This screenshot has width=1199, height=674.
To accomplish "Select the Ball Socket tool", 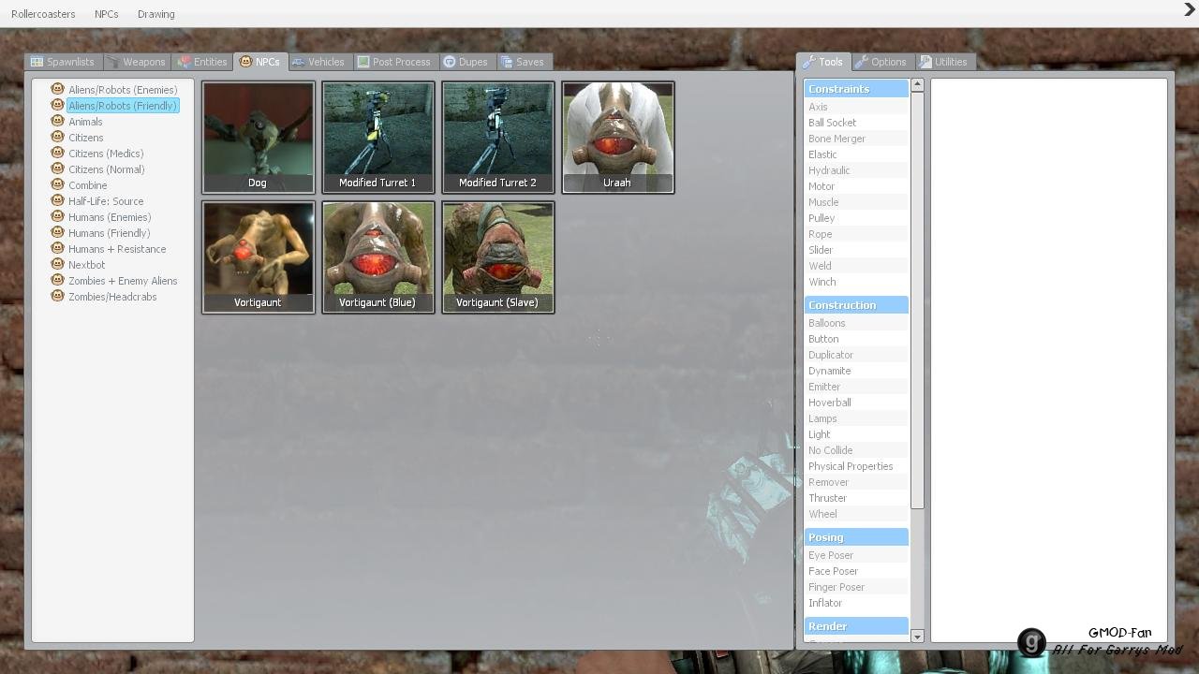I will (x=856, y=123).
